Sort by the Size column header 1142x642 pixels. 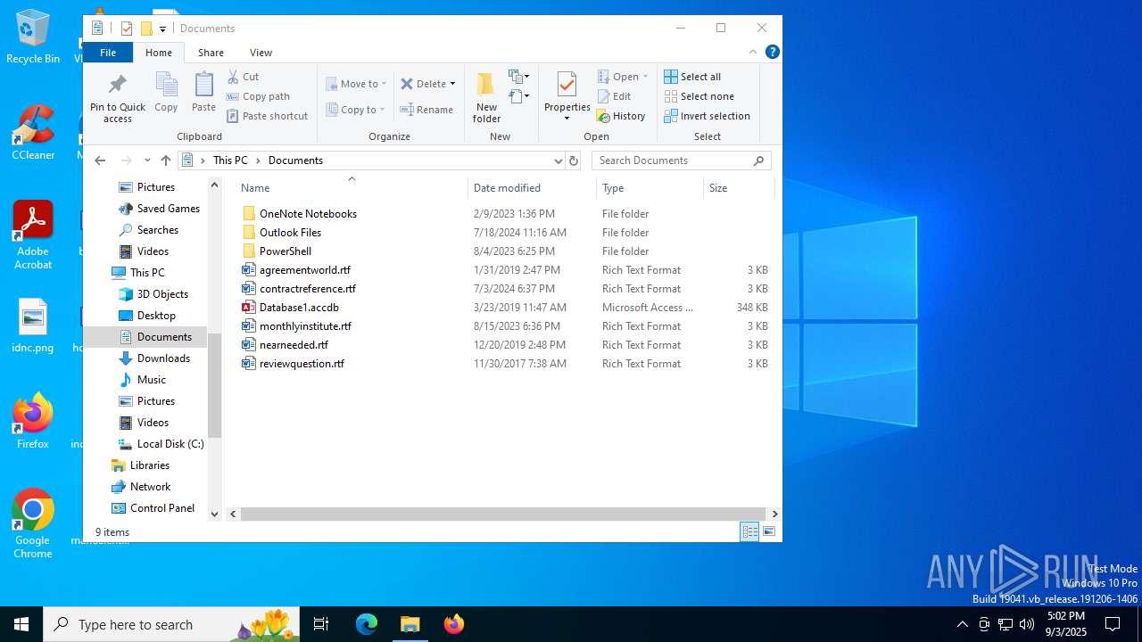[739, 188]
